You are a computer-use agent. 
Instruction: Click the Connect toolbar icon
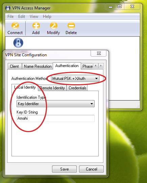pos(15,26)
